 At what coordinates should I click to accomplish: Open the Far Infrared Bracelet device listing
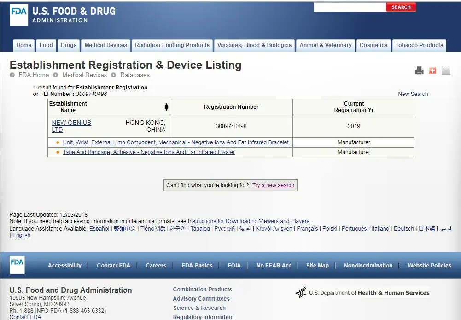[175, 142]
